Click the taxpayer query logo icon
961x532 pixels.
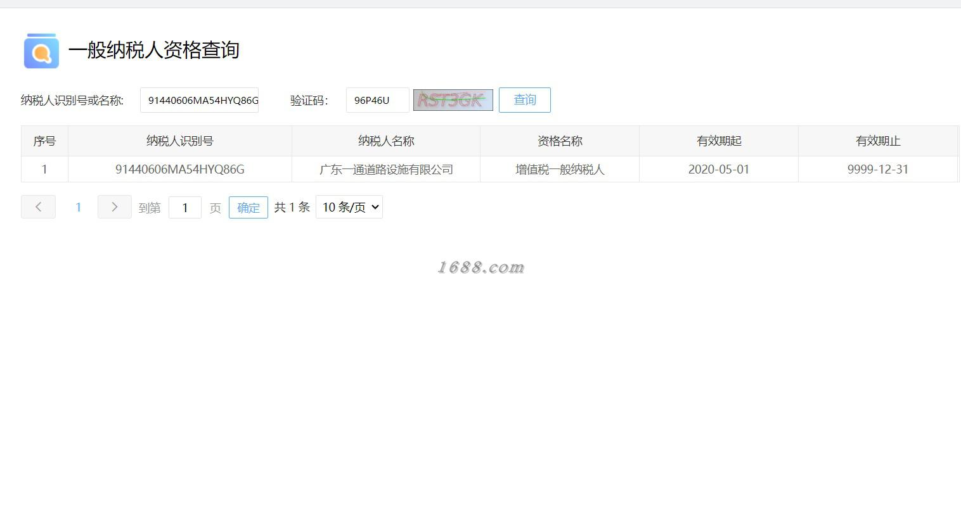(41, 51)
